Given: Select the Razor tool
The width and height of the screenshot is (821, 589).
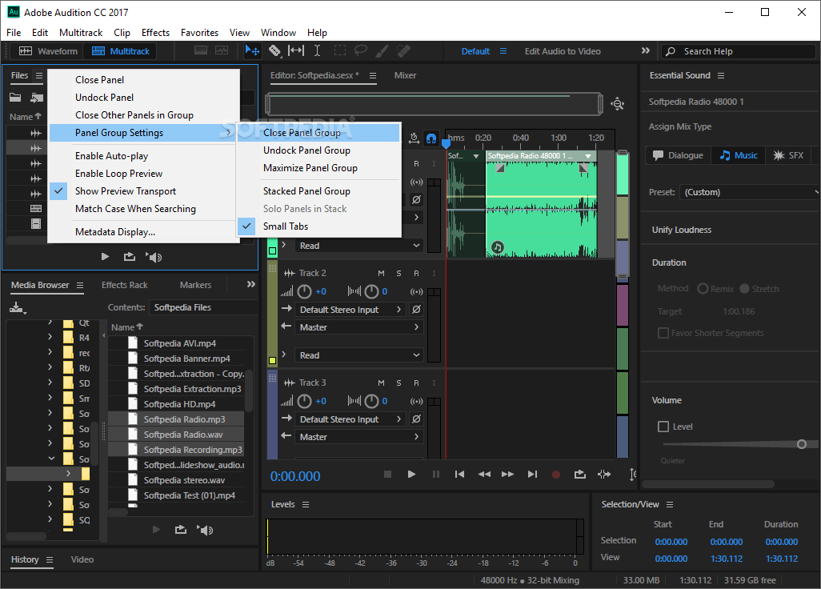Looking at the screenshot, I should point(274,50).
